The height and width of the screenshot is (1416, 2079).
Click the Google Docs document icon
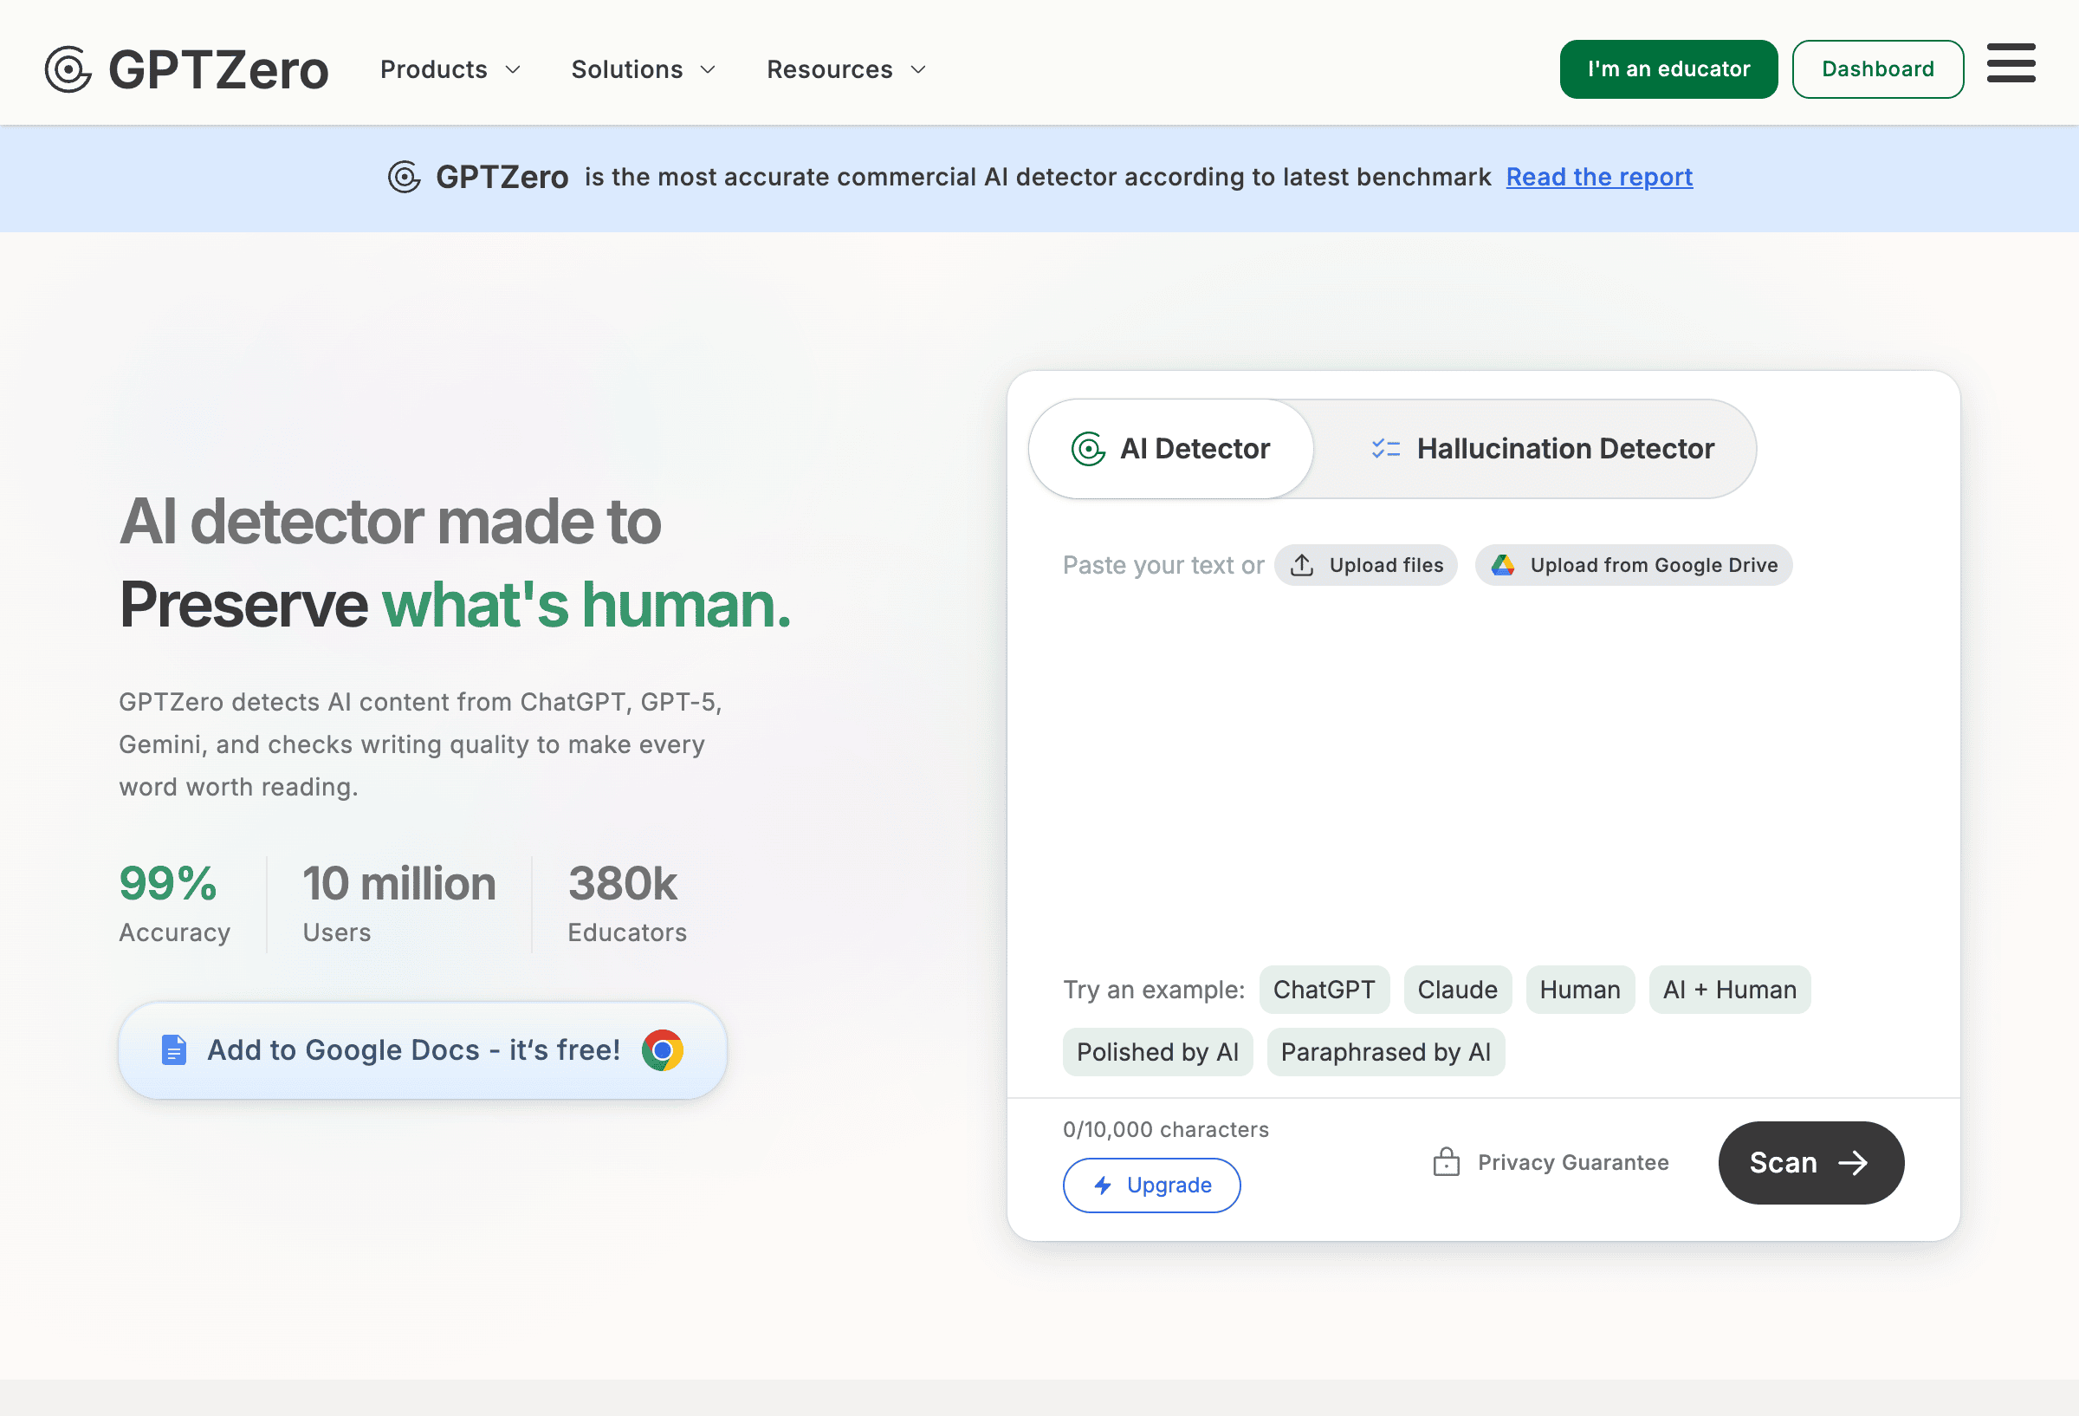173,1050
